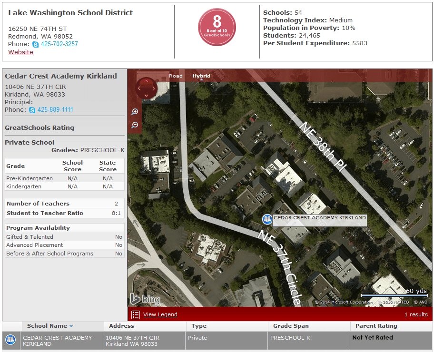Open the district Website link
The width and height of the screenshot is (434, 352).
click(x=20, y=52)
